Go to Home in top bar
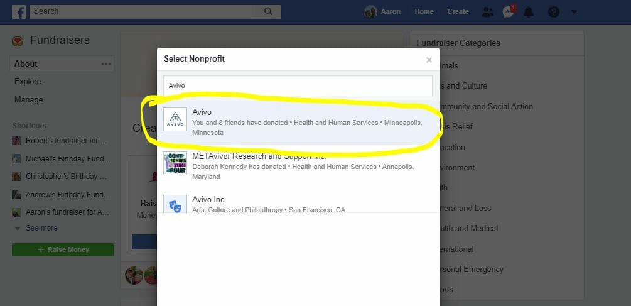The width and height of the screenshot is (631, 306). [424, 11]
